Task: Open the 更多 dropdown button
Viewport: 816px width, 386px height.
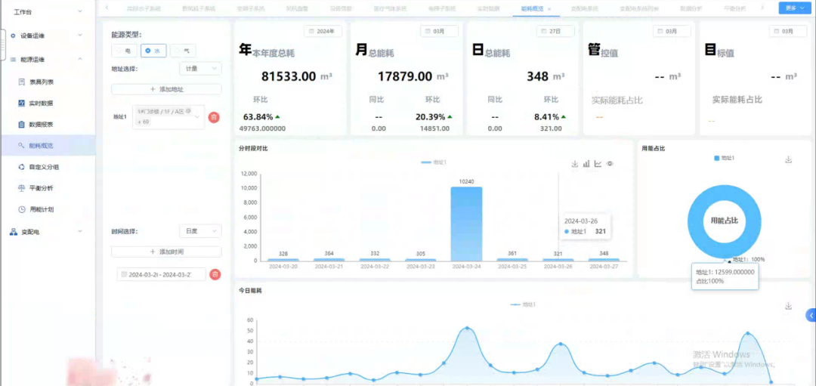Action: 795,8
